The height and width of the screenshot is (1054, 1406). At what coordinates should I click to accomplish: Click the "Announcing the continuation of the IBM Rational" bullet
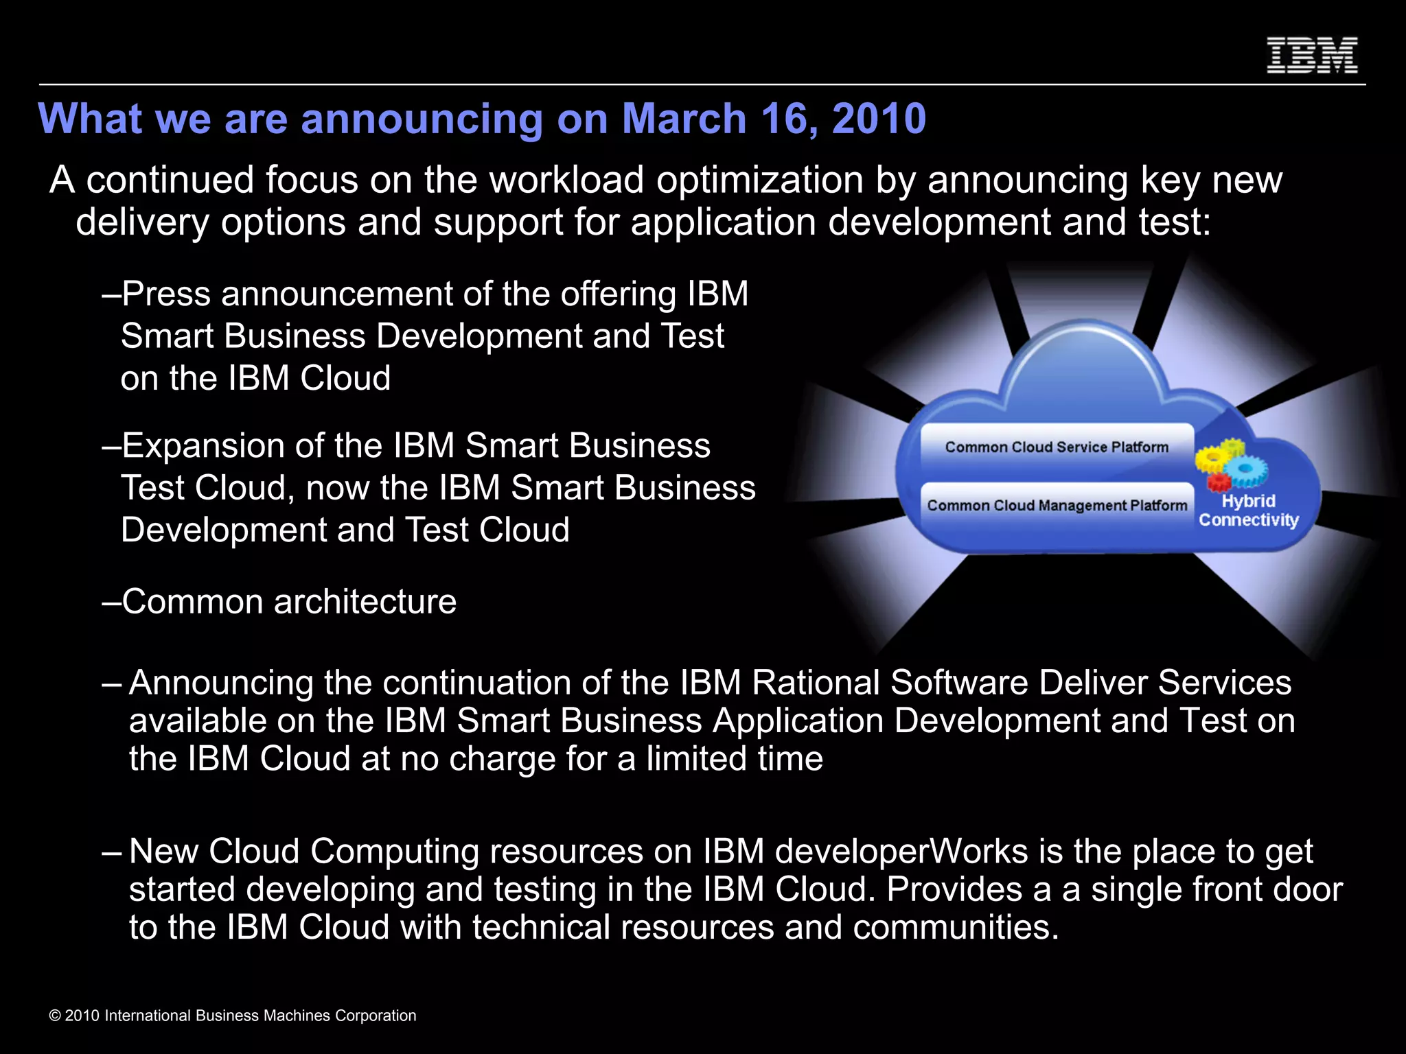pyautogui.click(x=698, y=721)
